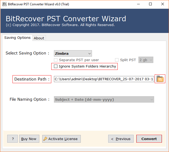Click the Buy Now button
169x152 pixels.
coord(29,139)
